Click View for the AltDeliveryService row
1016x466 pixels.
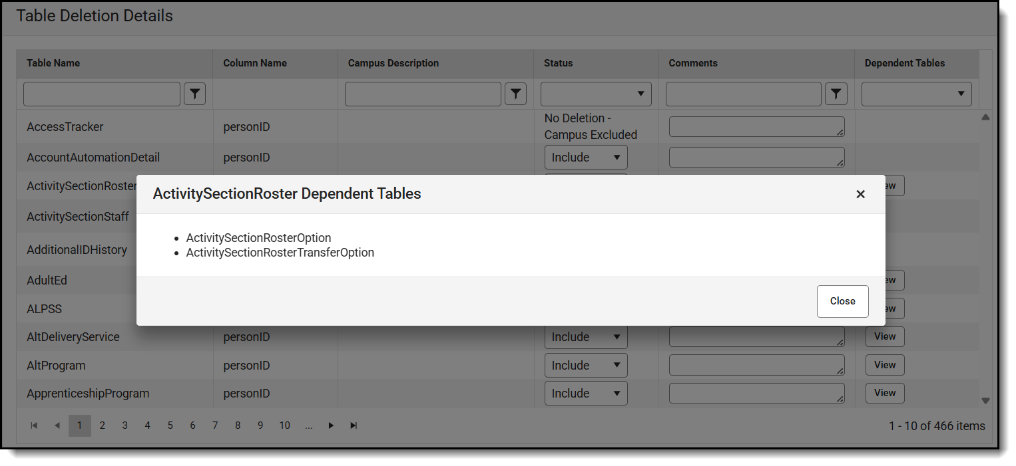coord(885,336)
